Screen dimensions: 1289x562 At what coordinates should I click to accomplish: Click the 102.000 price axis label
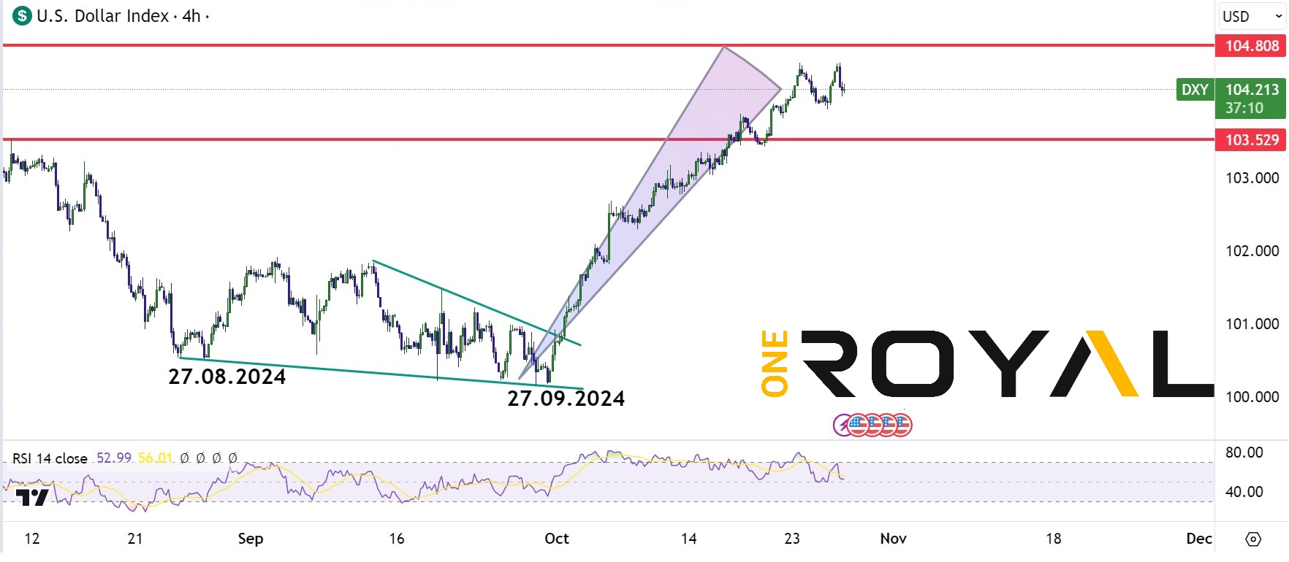(1252, 251)
